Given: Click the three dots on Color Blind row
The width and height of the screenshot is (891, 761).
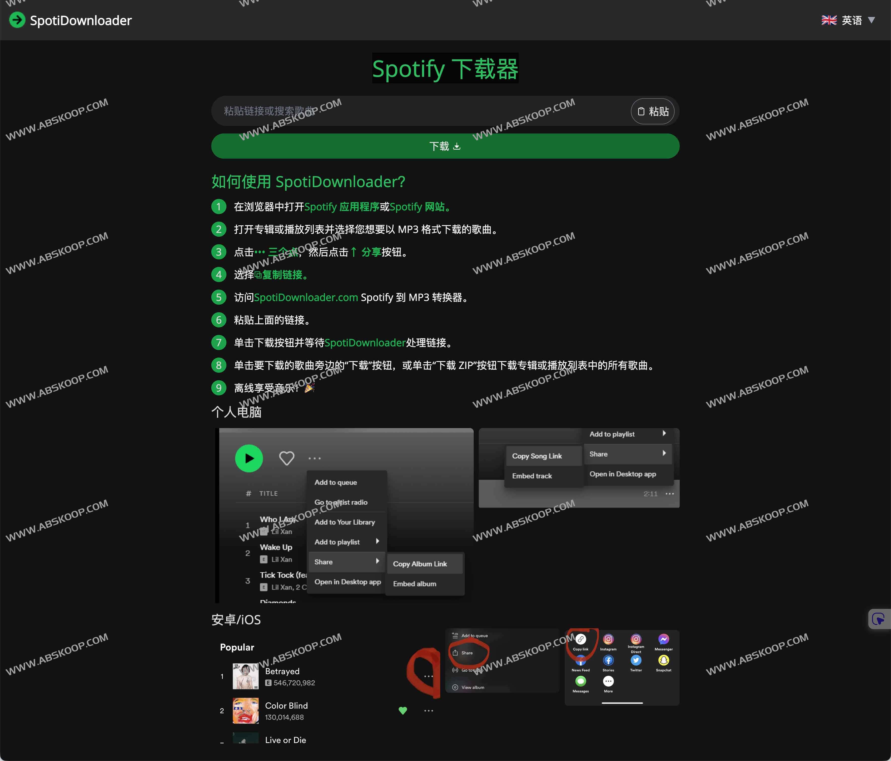Looking at the screenshot, I should (429, 711).
